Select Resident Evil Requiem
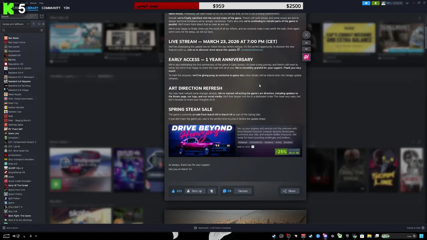Screen dimensions: 427x240 [19, 81]
